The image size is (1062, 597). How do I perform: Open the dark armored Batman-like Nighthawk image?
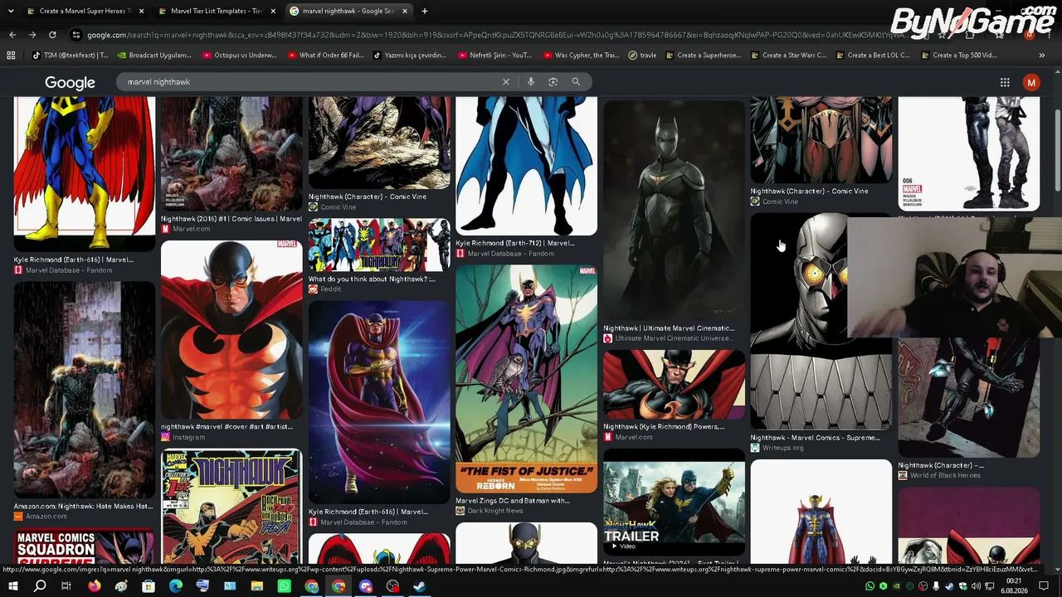pos(674,210)
